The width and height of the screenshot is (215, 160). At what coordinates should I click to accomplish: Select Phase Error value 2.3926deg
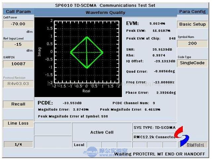(x=166, y=93)
